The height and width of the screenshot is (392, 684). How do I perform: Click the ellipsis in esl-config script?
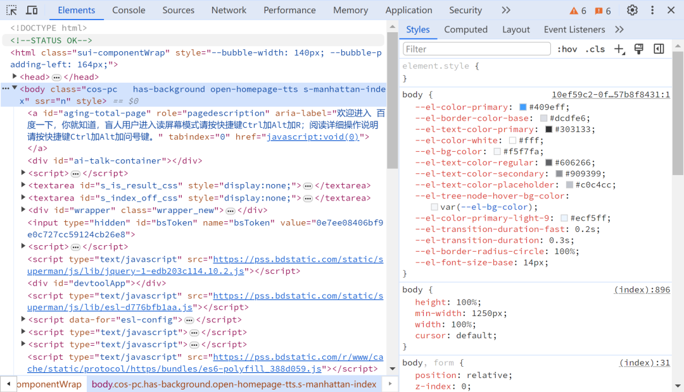(189, 320)
